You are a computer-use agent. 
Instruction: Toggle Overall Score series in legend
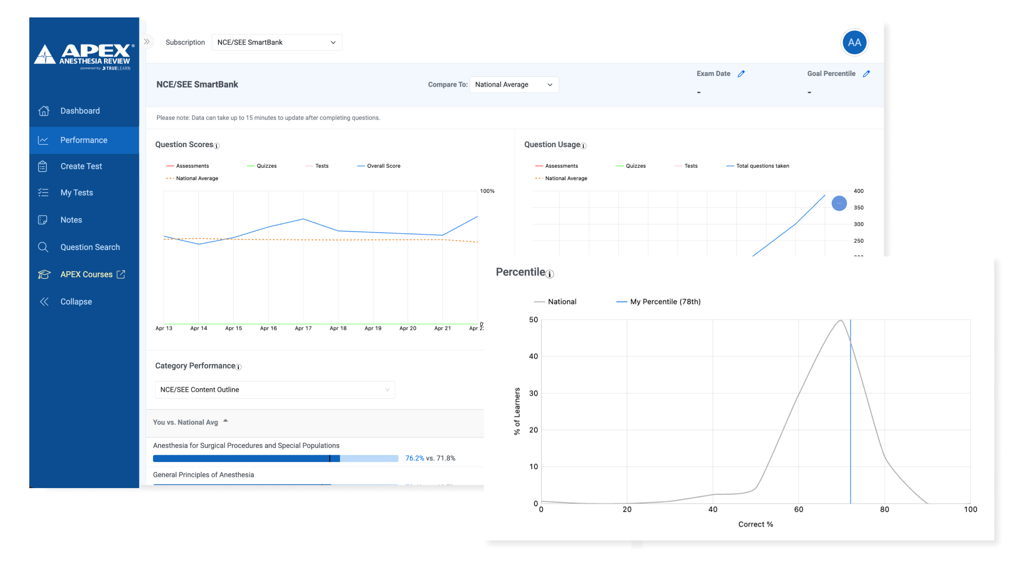379,166
